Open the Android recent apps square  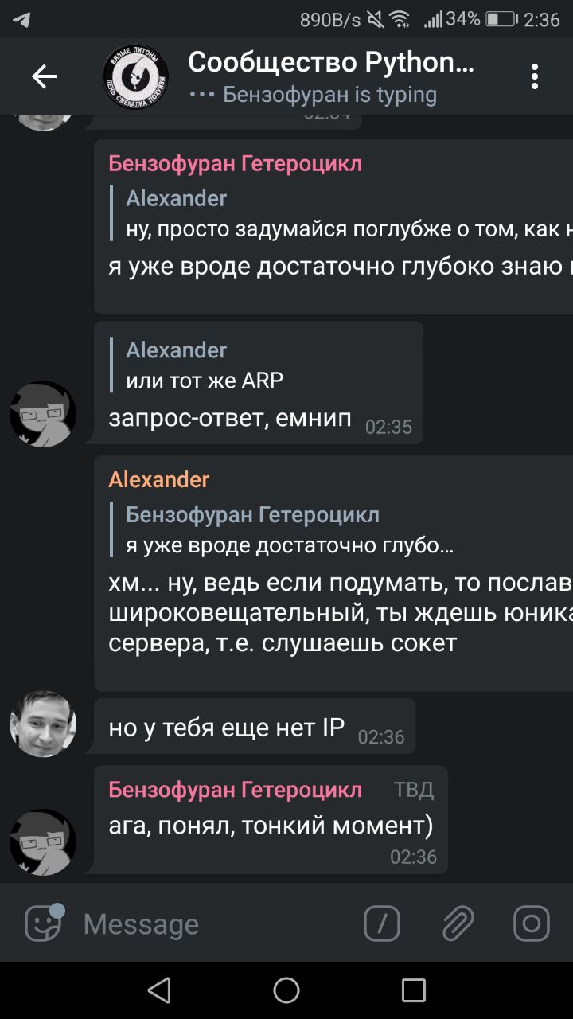click(414, 990)
